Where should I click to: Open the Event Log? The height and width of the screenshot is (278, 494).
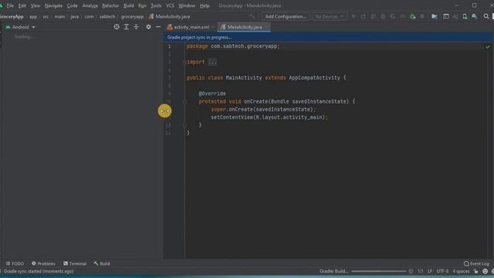(476, 263)
